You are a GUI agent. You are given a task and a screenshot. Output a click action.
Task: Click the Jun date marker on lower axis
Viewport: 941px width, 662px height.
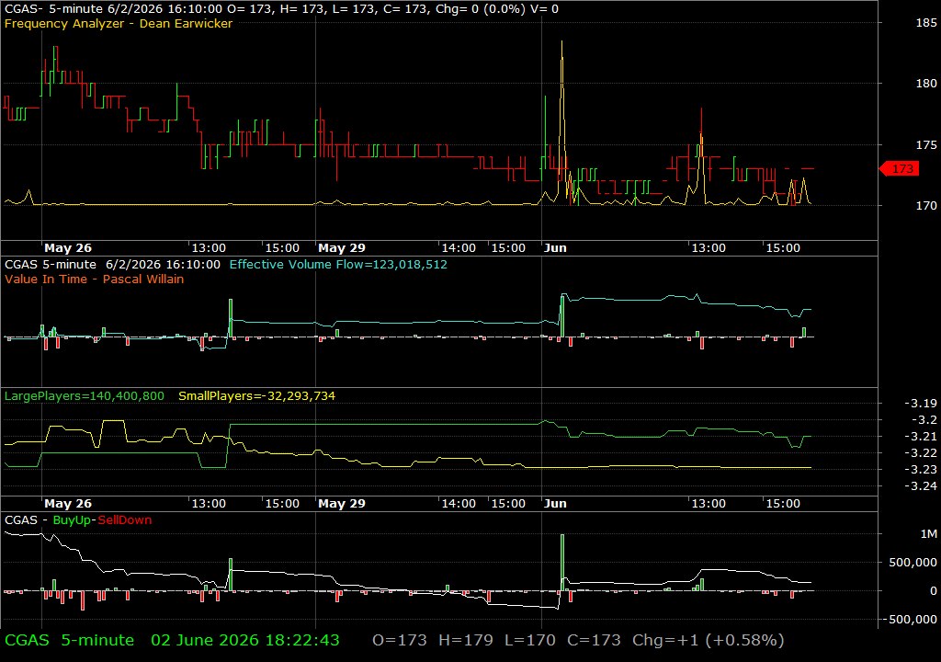tap(555, 504)
